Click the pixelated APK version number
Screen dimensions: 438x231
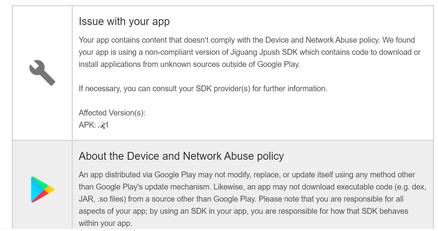103,125
